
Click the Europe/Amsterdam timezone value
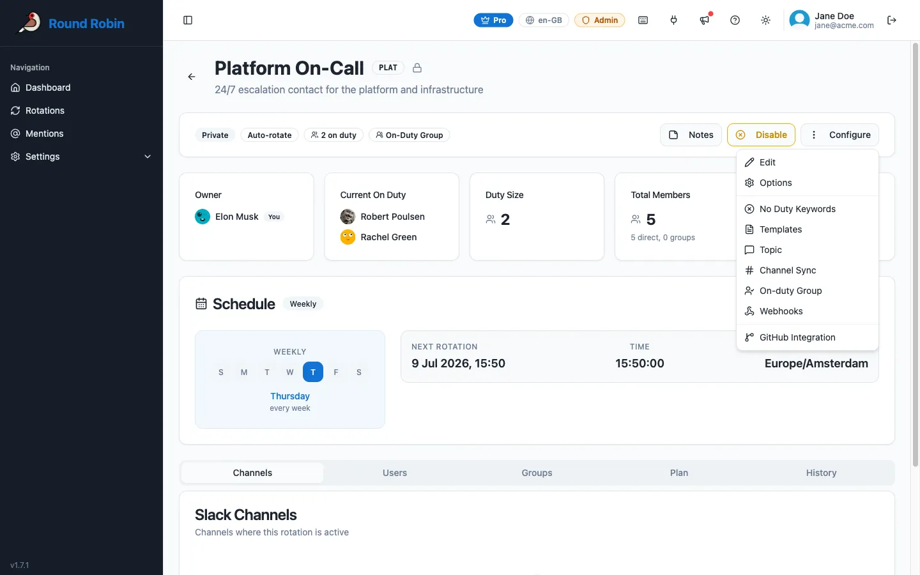816,364
